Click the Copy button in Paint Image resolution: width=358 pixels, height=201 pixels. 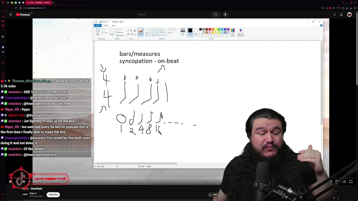coord(104,32)
